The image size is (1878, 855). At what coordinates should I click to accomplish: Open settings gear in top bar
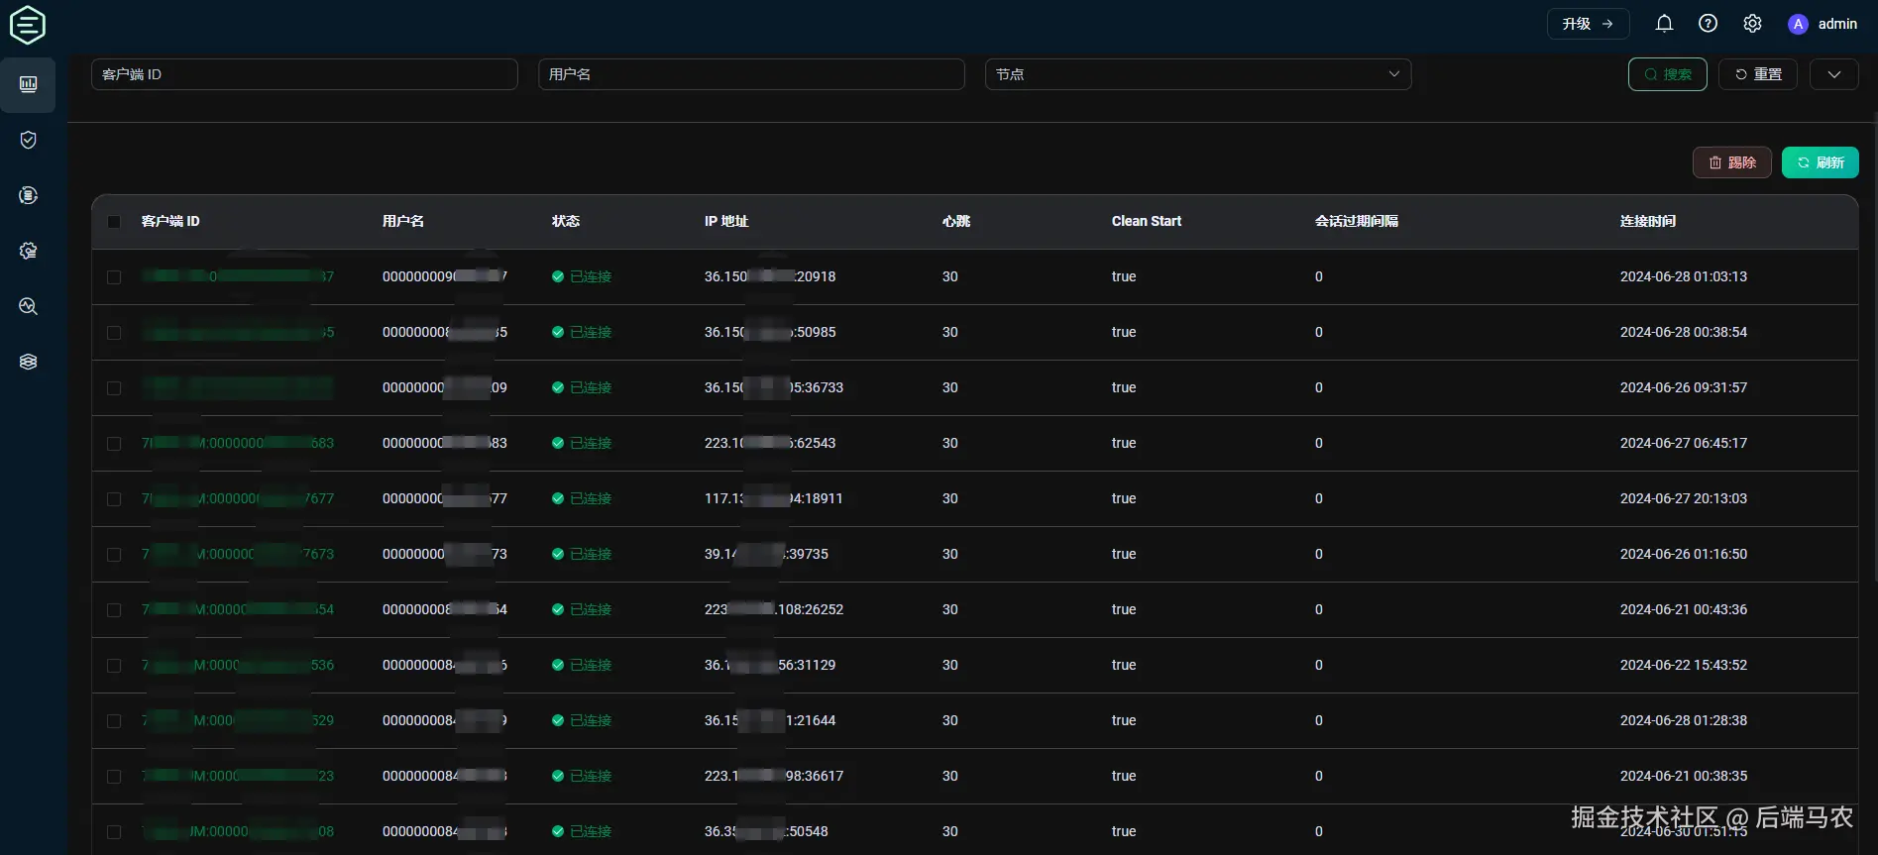pos(1752,24)
